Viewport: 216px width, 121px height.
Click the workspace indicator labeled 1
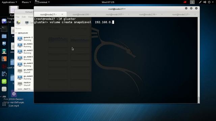pos(192,2)
